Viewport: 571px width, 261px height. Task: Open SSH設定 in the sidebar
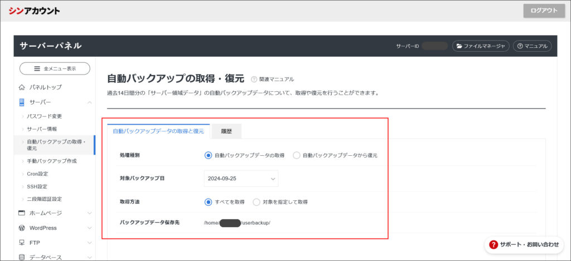coord(37,186)
